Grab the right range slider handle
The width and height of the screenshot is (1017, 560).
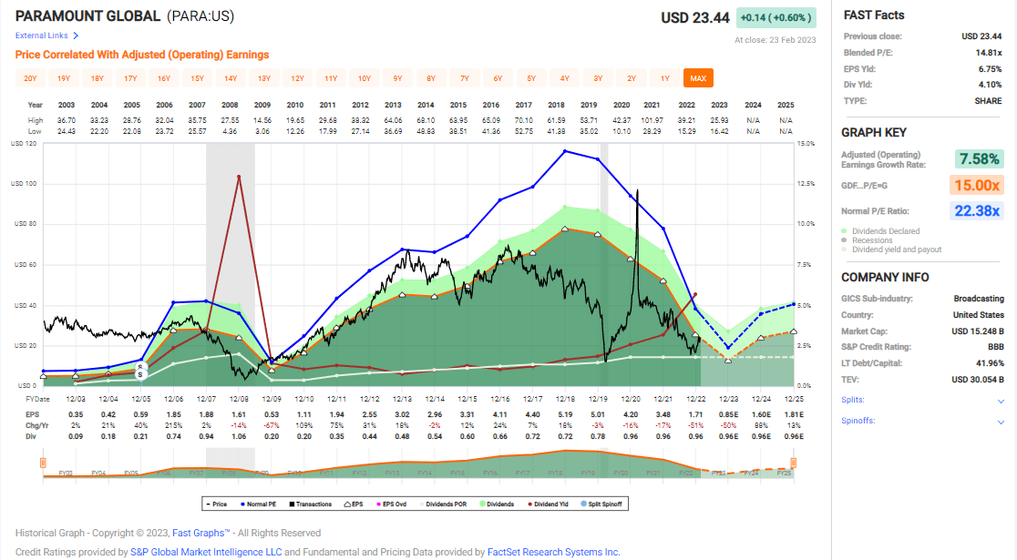793,463
